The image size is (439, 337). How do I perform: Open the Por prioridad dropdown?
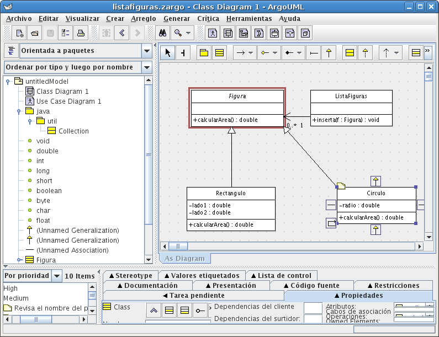click(57, 276)
